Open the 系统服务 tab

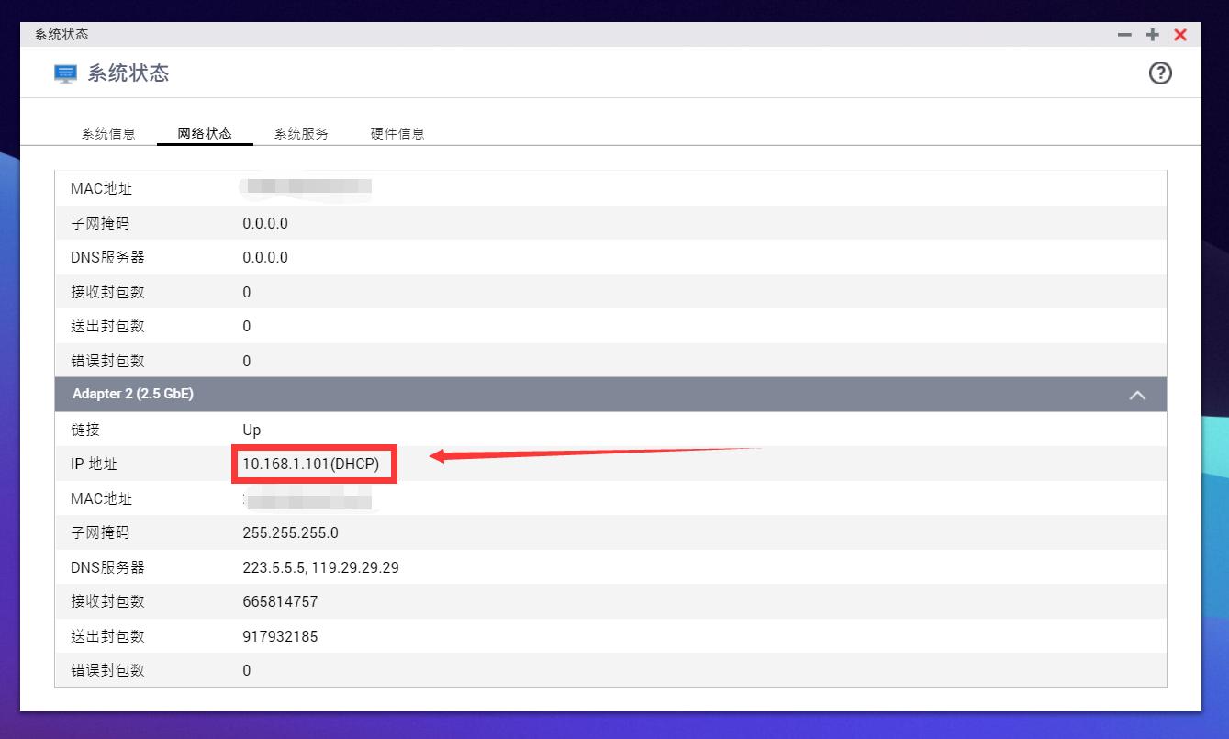[x=300, y=132]
